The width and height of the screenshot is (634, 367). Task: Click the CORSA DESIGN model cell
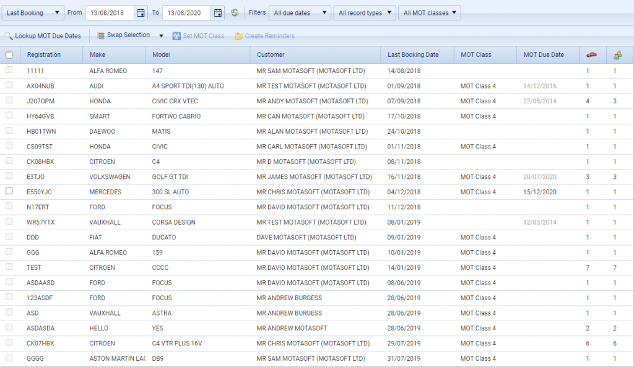173,222
